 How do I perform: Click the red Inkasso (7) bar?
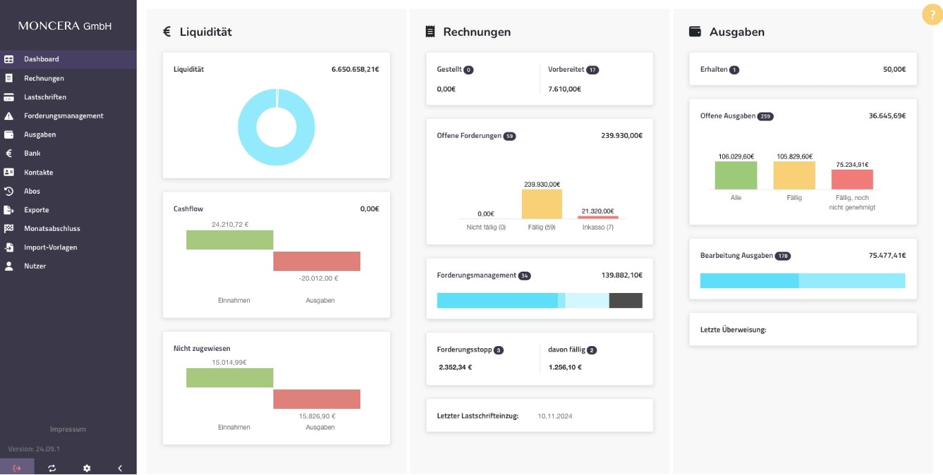[x=598, y=217]
